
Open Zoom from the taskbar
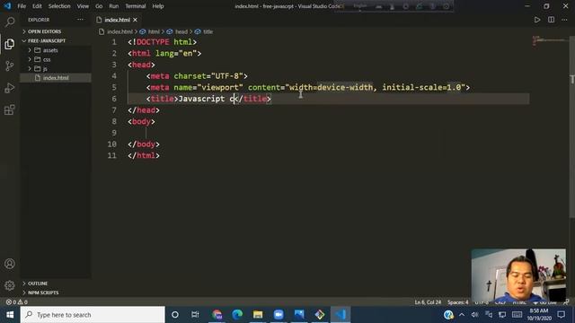coord(279,315)
